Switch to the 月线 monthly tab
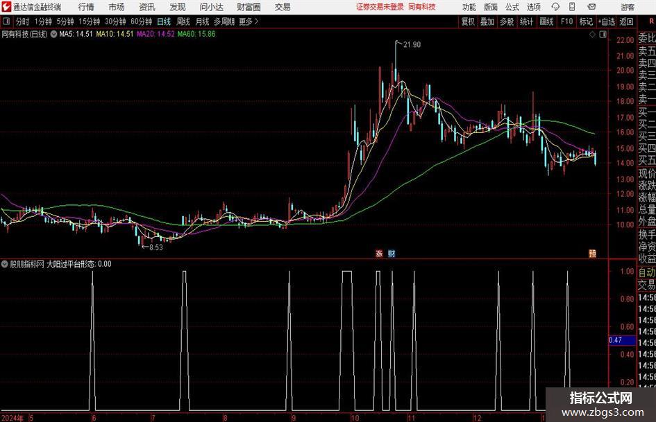The width and height of the screenshot is (656, 422). (x=202, y=21)
